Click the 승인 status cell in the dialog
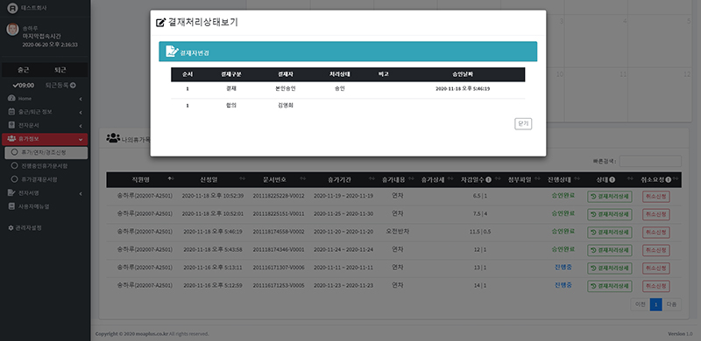 click(x=339, y=88)
